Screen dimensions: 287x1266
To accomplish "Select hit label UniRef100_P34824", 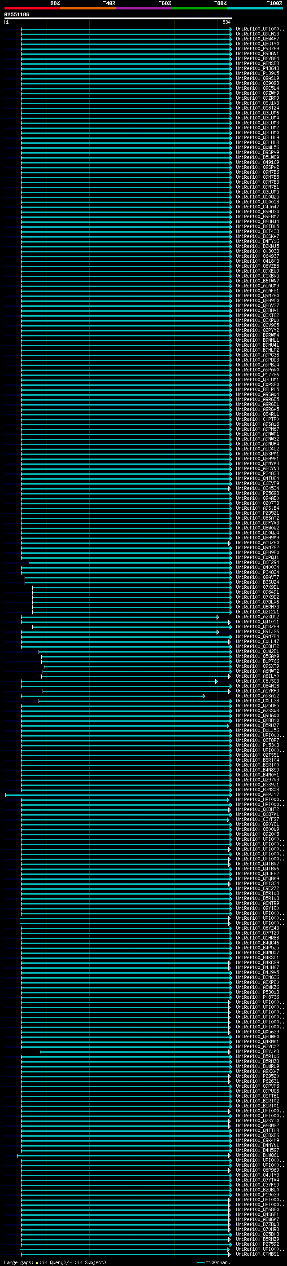I will (x=257, y=572).
